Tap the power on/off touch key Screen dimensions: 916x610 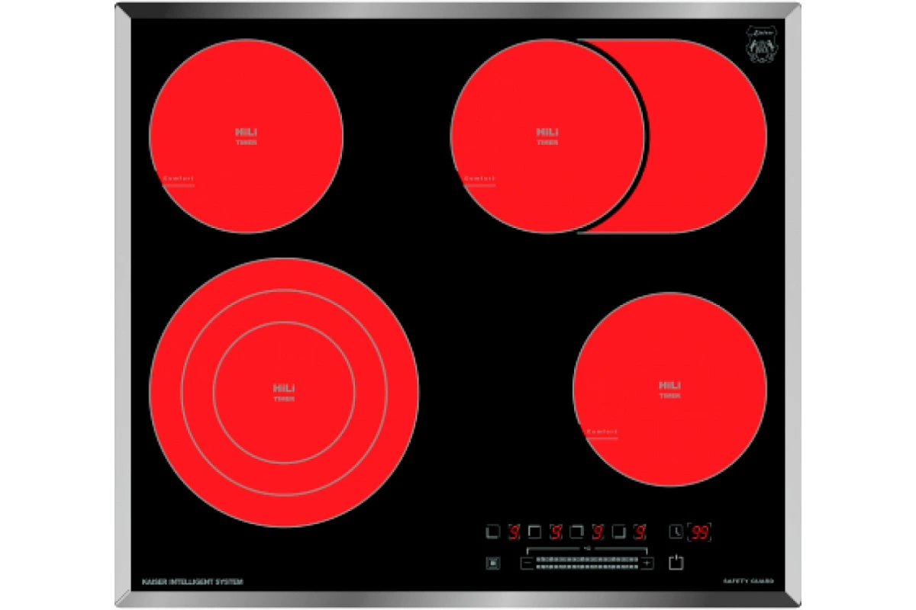tap(676, 563)
